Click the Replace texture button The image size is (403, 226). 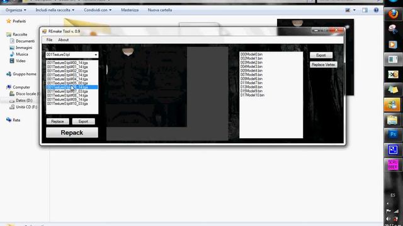click(57, 121)
